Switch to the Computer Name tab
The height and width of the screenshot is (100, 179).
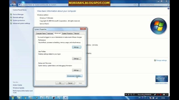(x=41, y=33)
